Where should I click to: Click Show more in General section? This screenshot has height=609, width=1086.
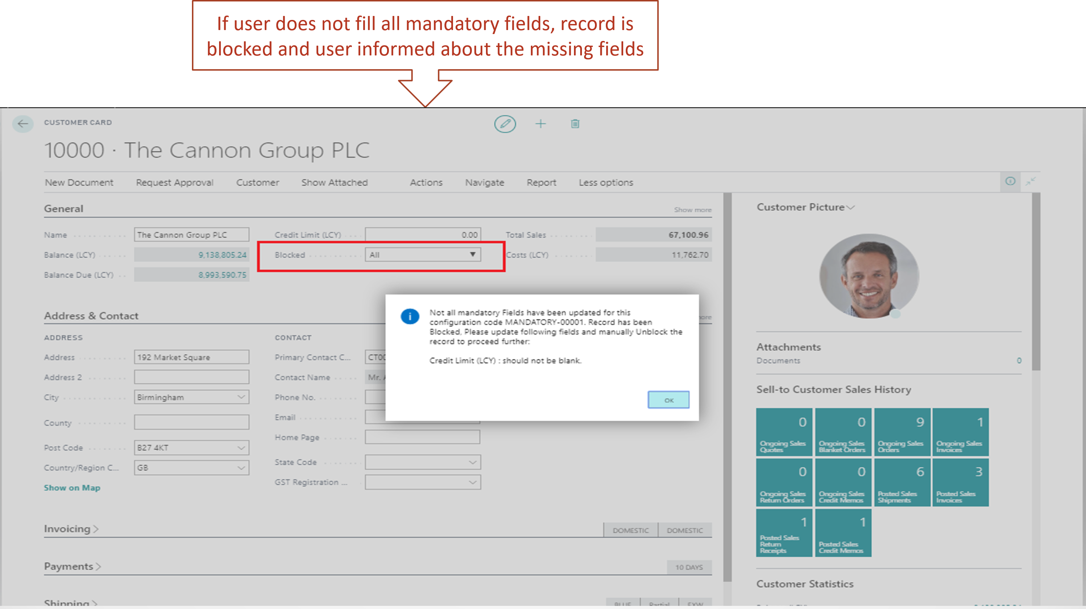pyautogui.click(x=692, y=210)
